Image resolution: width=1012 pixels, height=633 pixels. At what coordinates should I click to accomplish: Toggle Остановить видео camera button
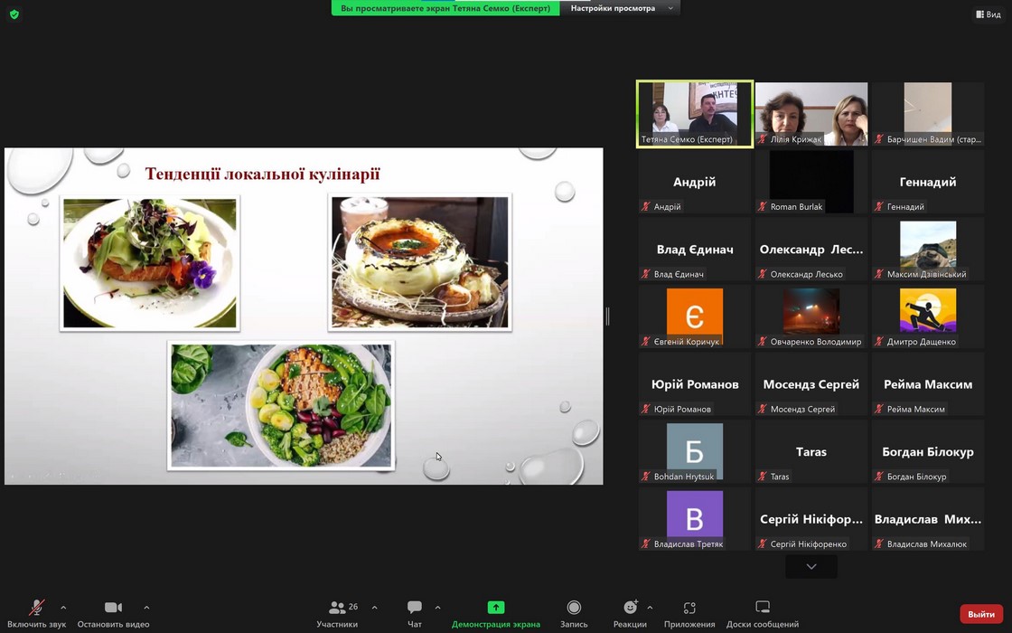[x=113, y=613]
